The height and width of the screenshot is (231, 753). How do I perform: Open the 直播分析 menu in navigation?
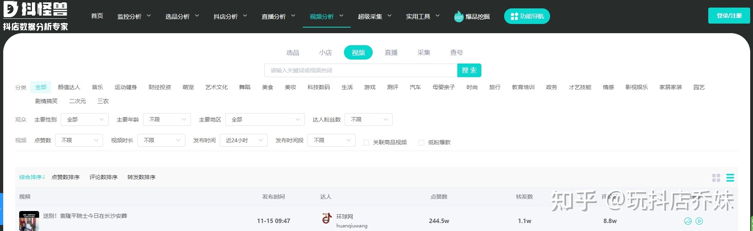click(x=278, y=16)
